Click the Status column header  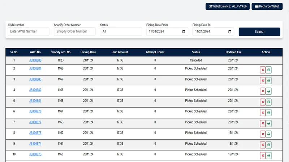[x=196, y=52]
